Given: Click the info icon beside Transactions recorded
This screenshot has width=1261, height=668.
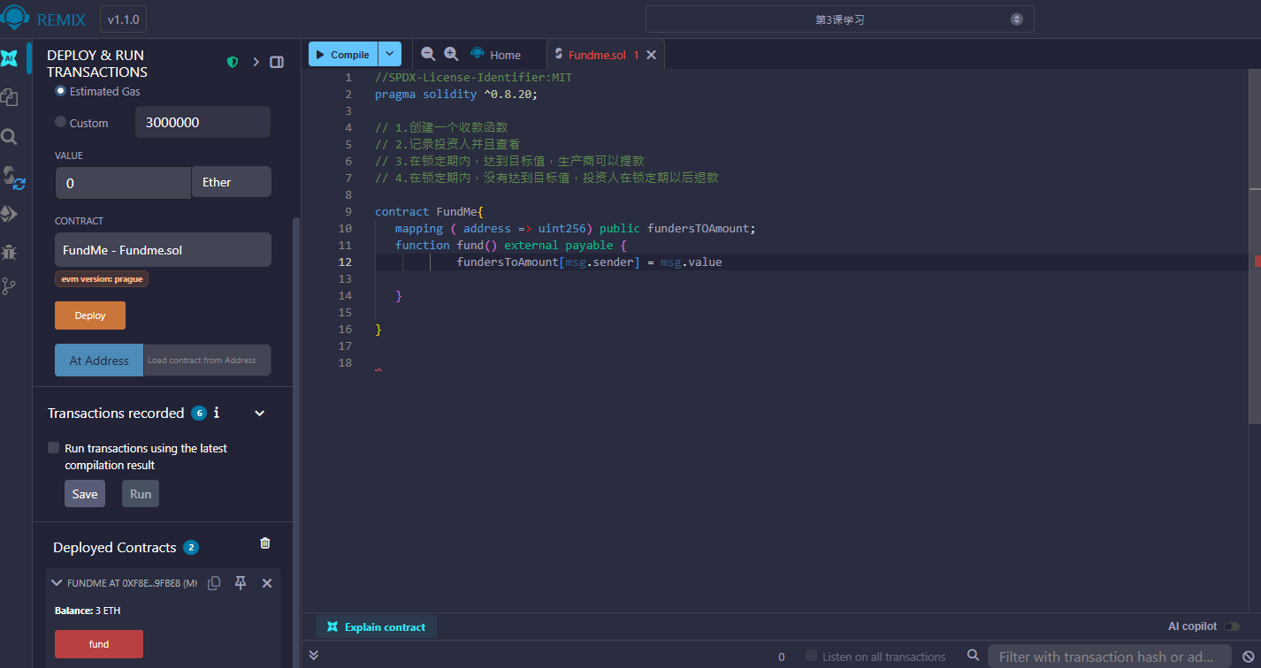Looking at the screenshot, I should coord(217,413).
